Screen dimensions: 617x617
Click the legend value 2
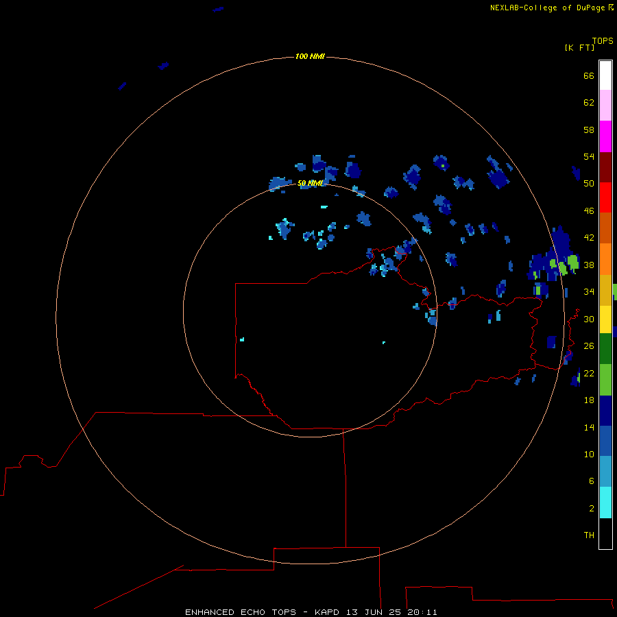592,508
